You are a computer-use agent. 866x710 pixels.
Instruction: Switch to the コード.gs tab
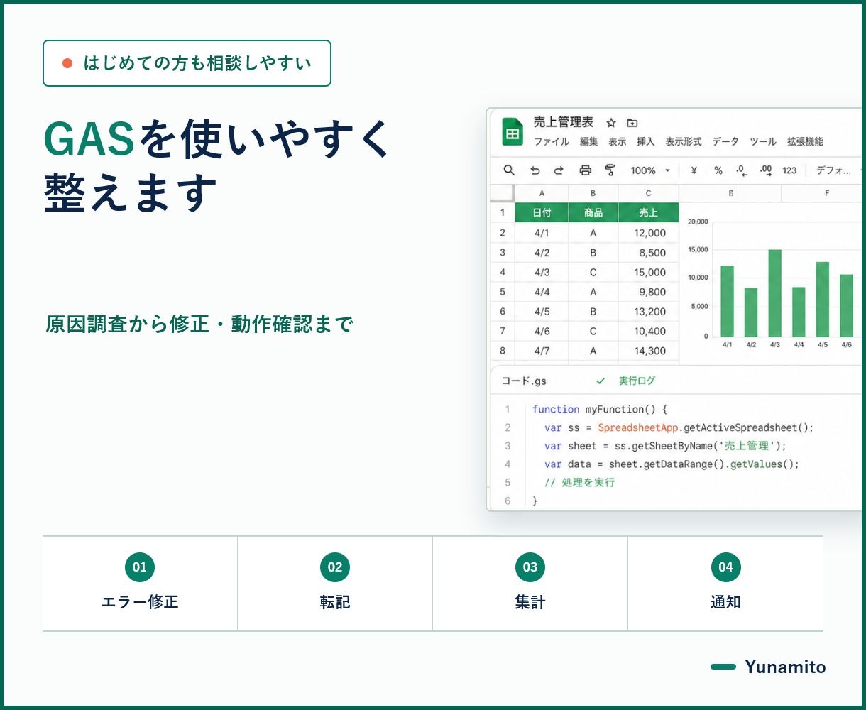[524, 381]
